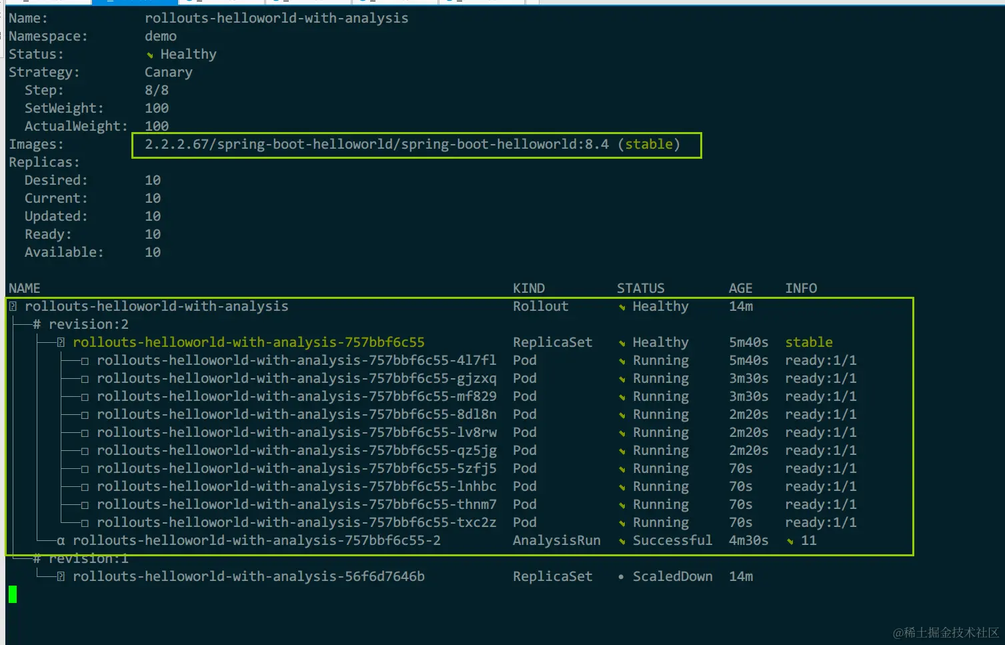
Task: Click the alpha icon before the AnalysisRun name
Action: (x=61, y=541)
